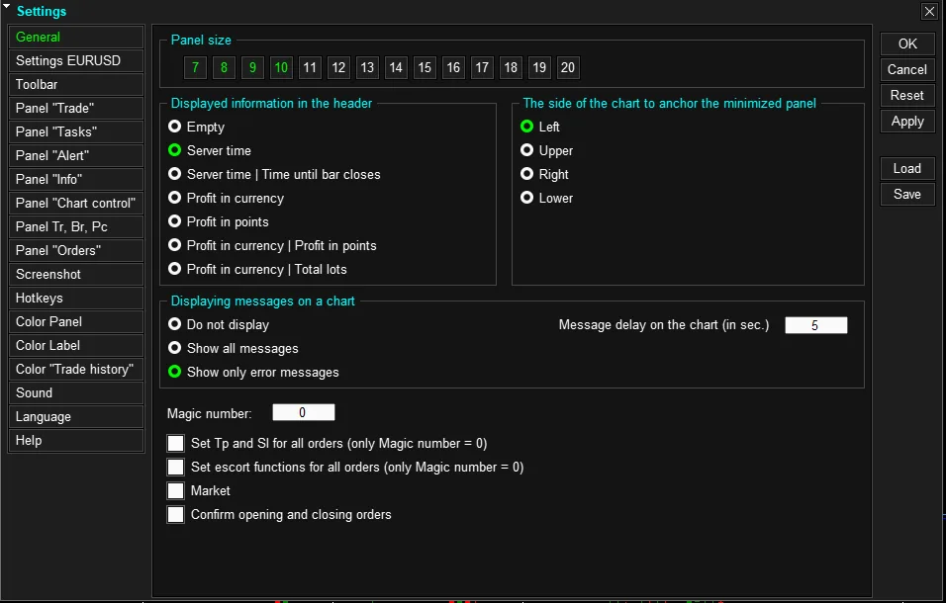Toggle the Market checkbox

(176, 491)
